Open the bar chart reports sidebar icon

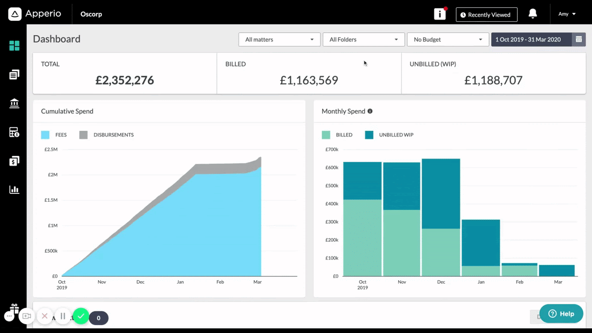pyautogui.click(x=14, y=189)
